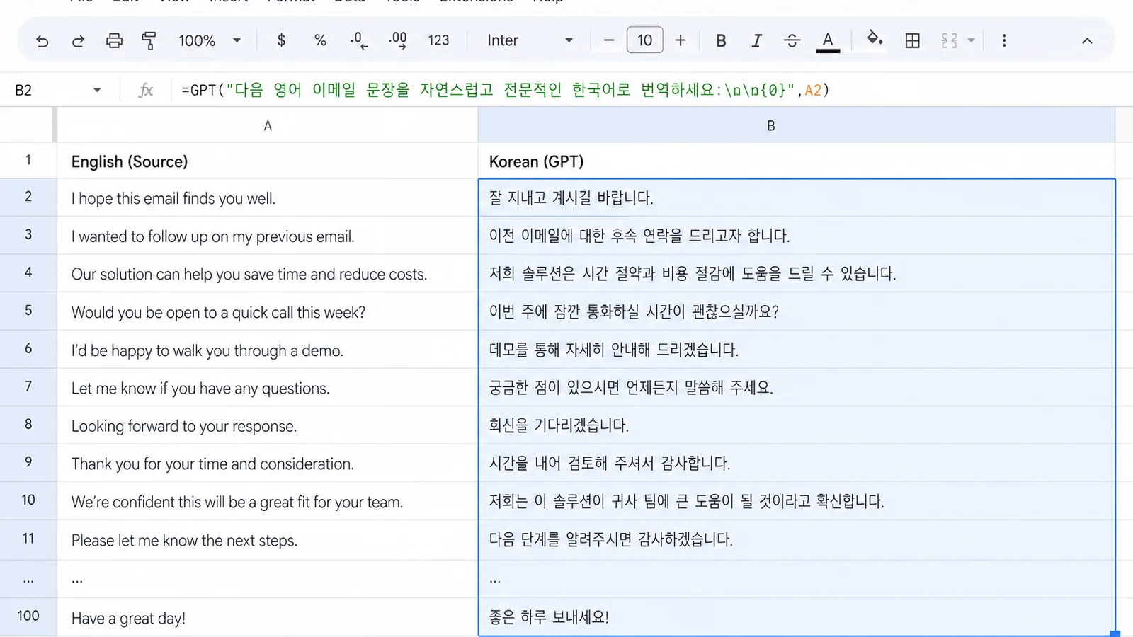Click the "English (Source)" header cell
The image size is (1133, 637).
pyautogui.click(x=268, y=161)
